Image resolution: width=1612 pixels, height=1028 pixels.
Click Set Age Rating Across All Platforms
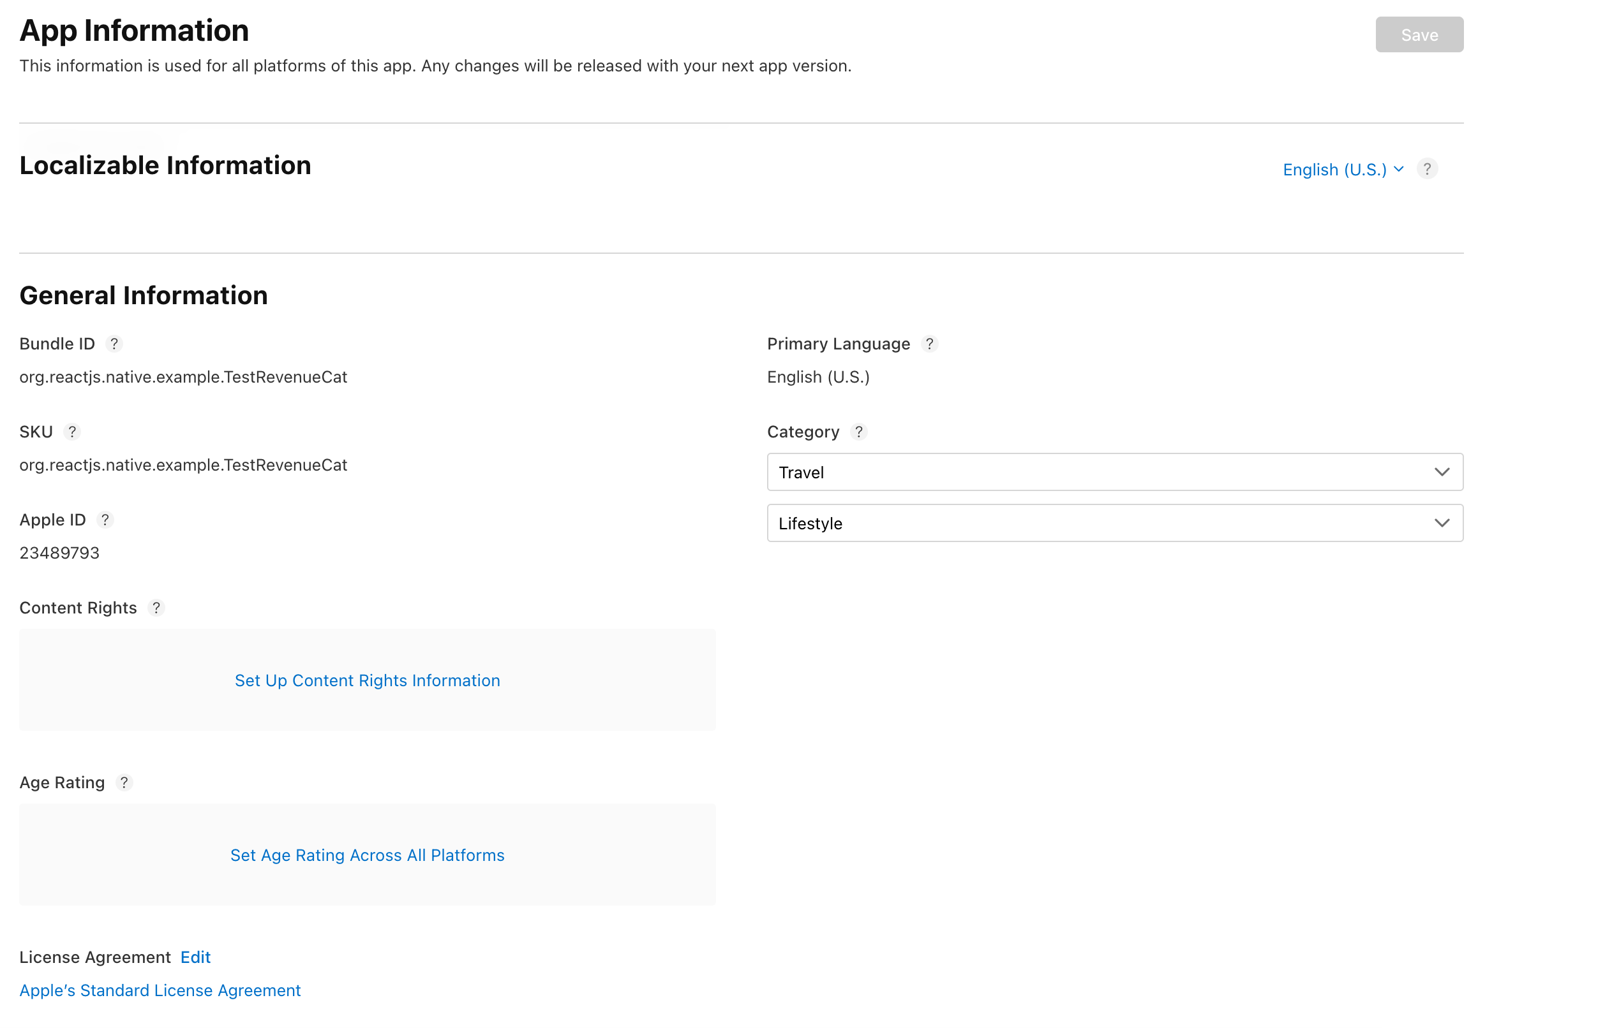pyautogui.click(x=368, y=855)
